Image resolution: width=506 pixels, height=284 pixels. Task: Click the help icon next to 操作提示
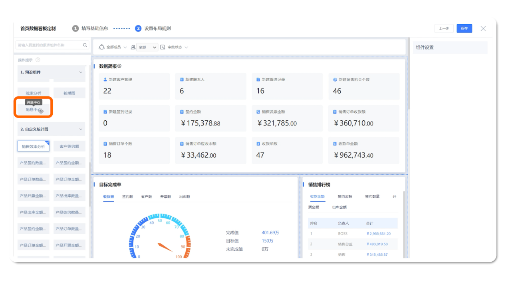coord(38,60)
